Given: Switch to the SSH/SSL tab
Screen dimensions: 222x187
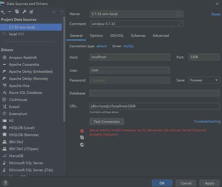Looking at the screenshot, I should point(117,35).
